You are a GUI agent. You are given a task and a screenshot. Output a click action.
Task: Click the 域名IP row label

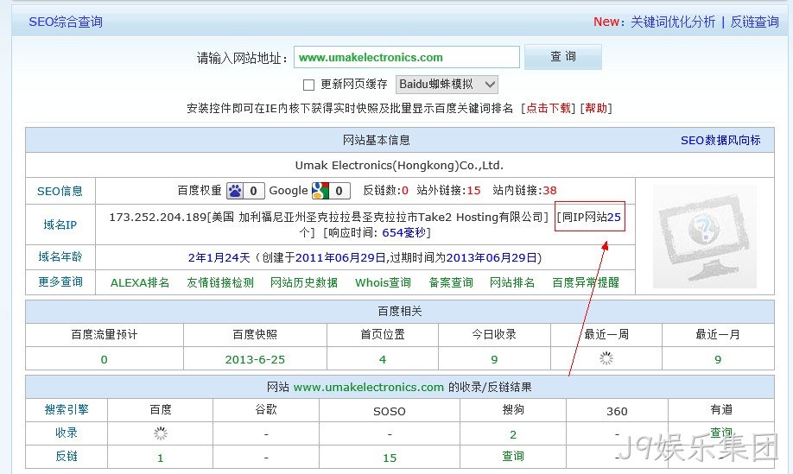click(60, 224)
